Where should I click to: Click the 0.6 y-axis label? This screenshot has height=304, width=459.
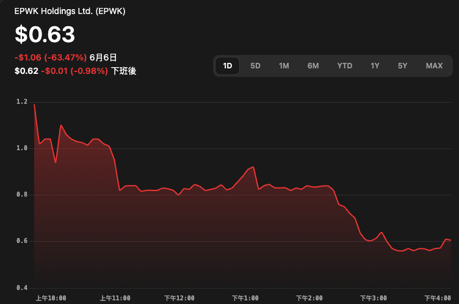pyautogui.click(x=21, y=241)
